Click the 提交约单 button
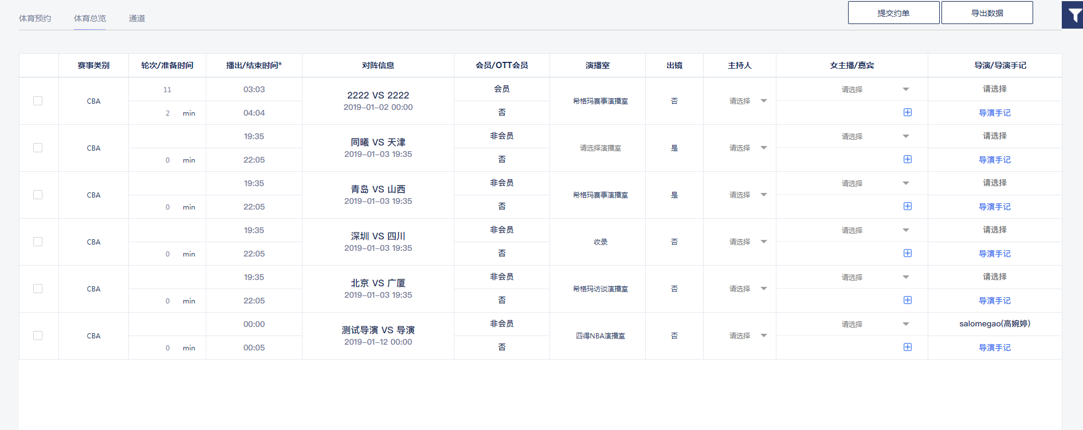 tap(893, 13)
